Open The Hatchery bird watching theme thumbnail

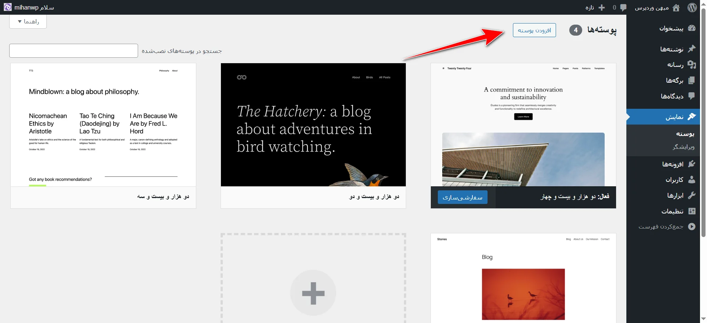pyautogui.click(x=313, y=125)
